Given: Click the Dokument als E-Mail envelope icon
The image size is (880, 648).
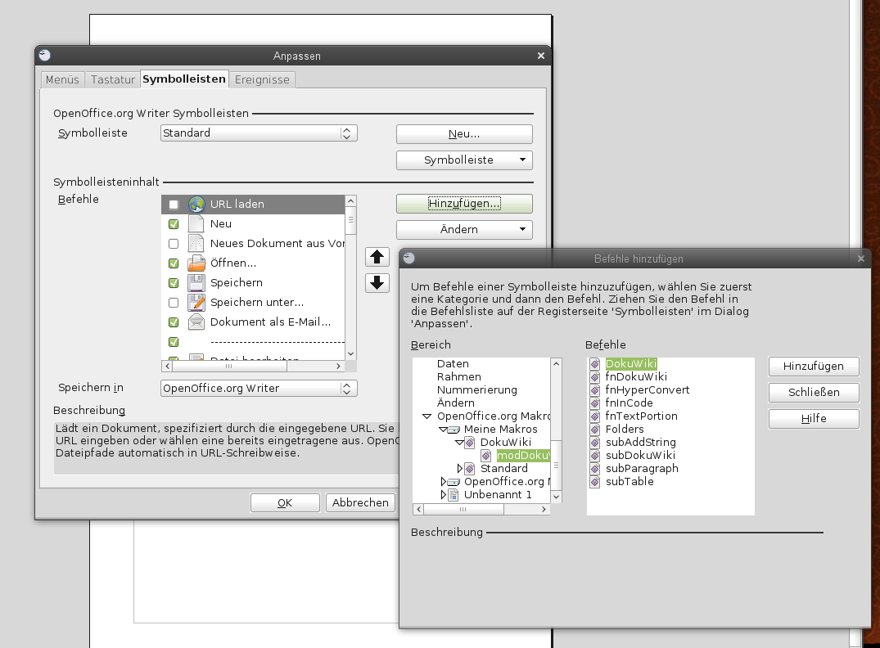Looking at the screenshot, I should pos(196,322).
